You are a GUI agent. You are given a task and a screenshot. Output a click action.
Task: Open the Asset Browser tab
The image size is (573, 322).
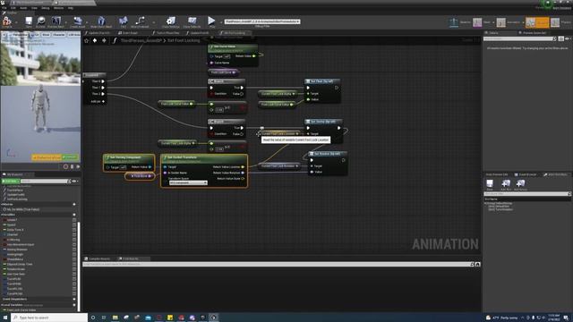[x=526, y=174]
